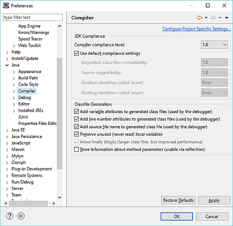Collapse the Java tree node
The image size is (233, 226).
click(x=7, y=65)
